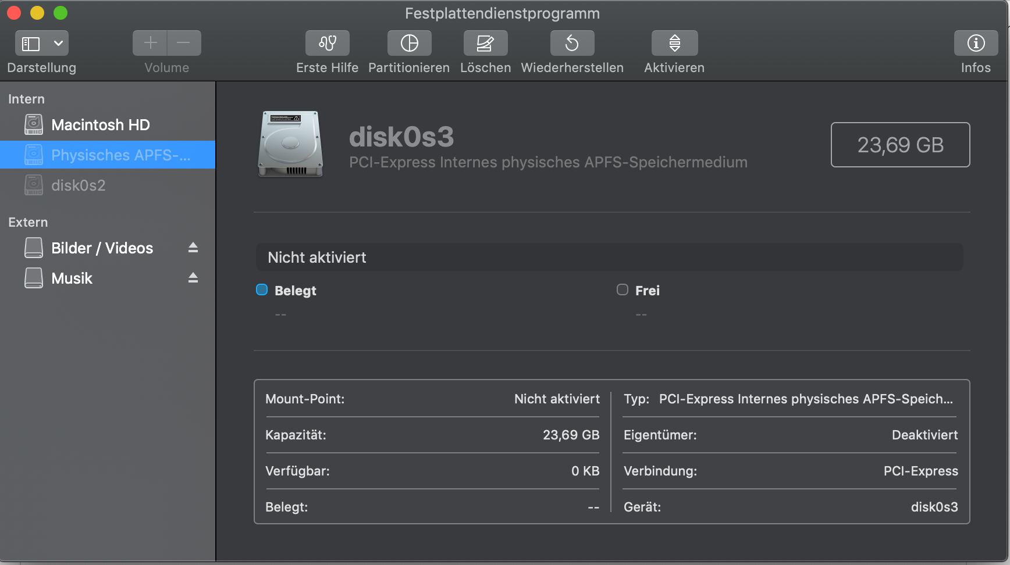
Task: Click the Löschen erase icon
Action: [x=485, y=43]
